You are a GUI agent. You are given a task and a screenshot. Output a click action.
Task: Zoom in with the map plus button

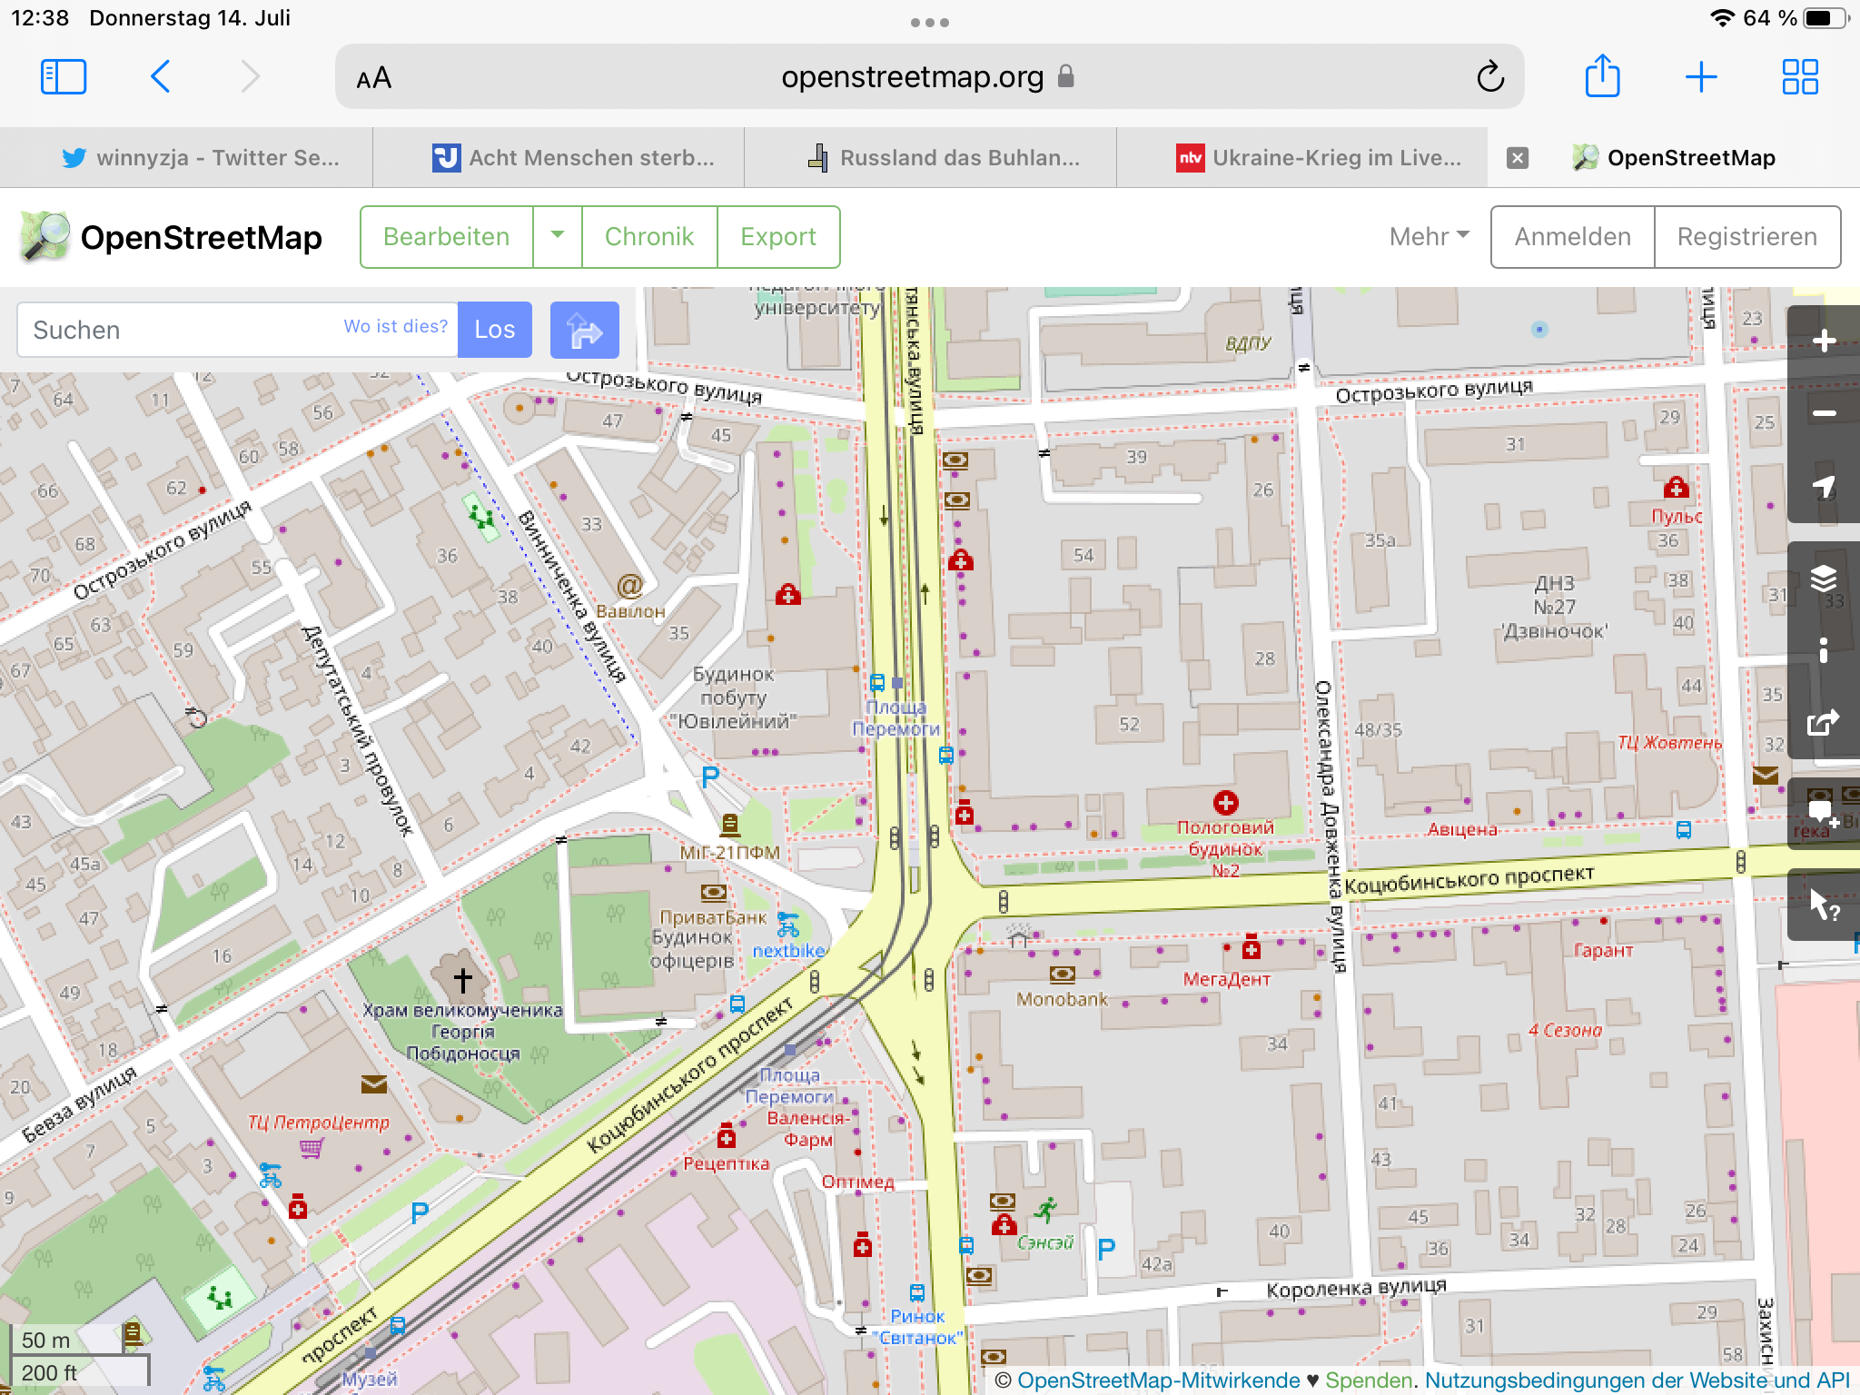click(x=1824, y=341)
